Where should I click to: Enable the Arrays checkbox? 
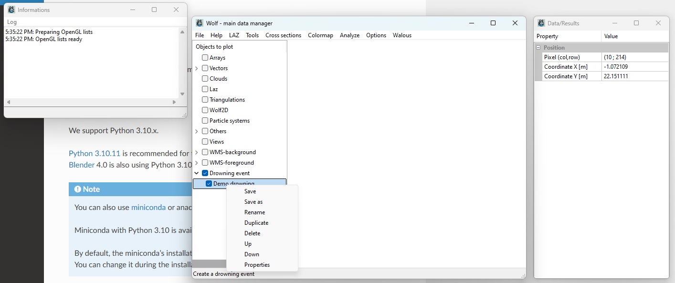pos(205,58)
